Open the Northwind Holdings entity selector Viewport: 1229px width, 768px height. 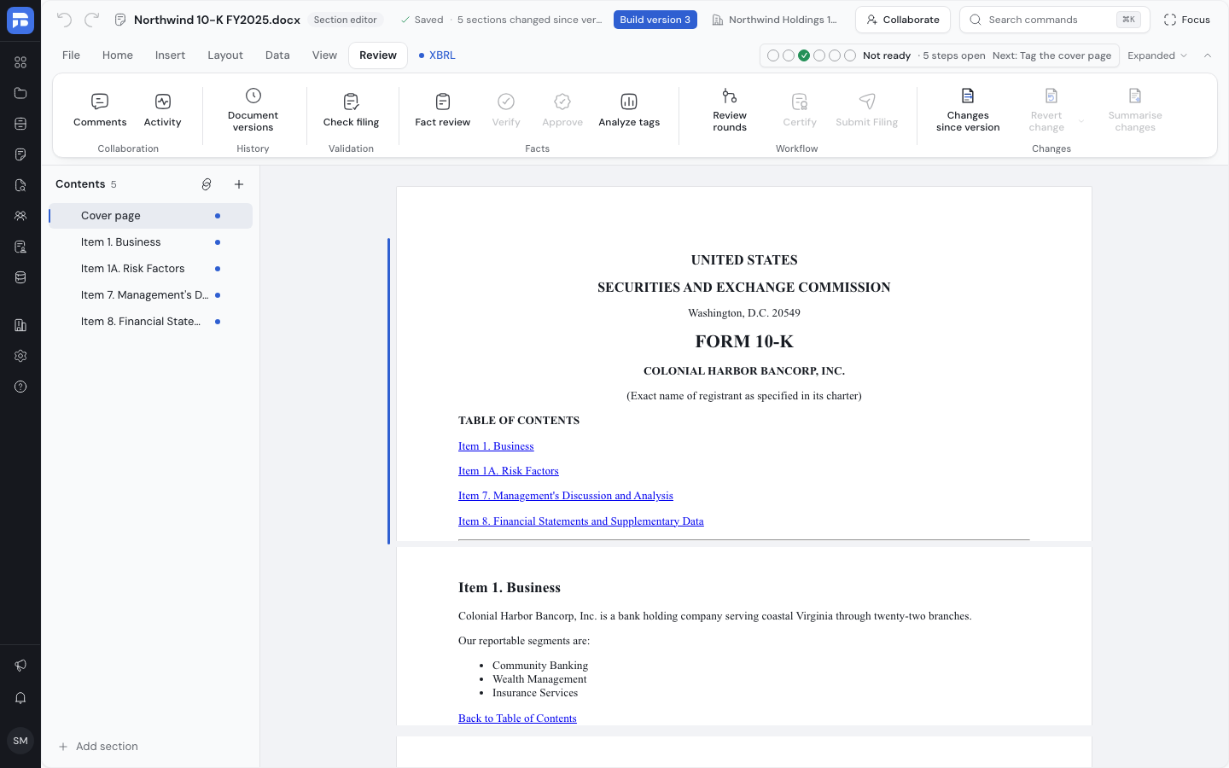[775, 20]
